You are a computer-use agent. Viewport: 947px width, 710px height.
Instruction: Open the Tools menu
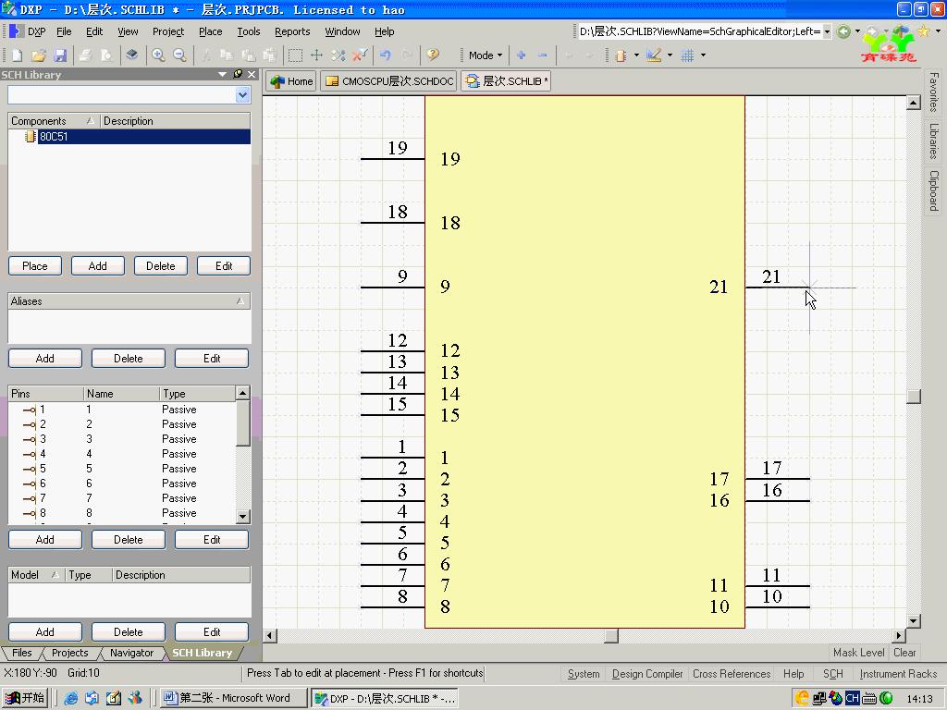point(249,31)
